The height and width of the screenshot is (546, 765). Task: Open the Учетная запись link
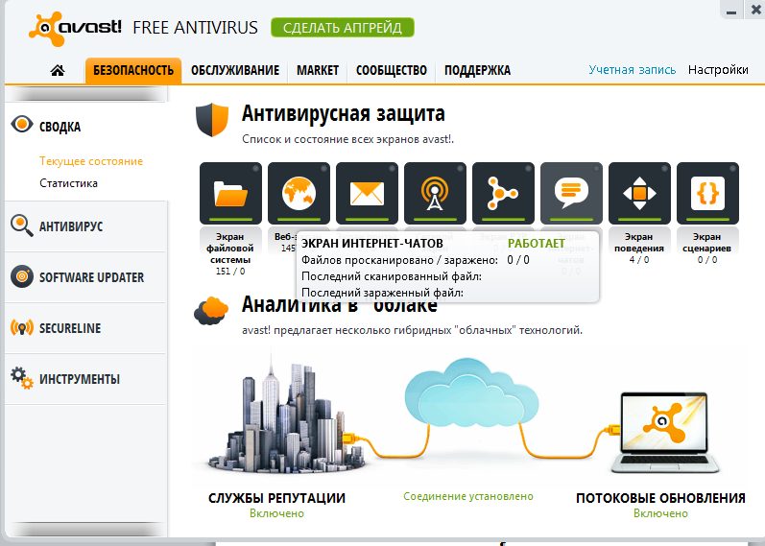(x=633, y=70)
